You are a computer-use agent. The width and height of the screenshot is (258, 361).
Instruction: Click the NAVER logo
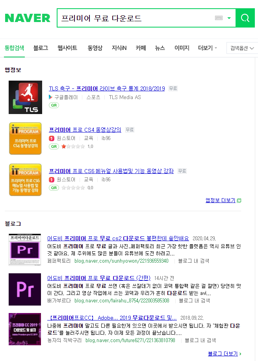point(28,18)
